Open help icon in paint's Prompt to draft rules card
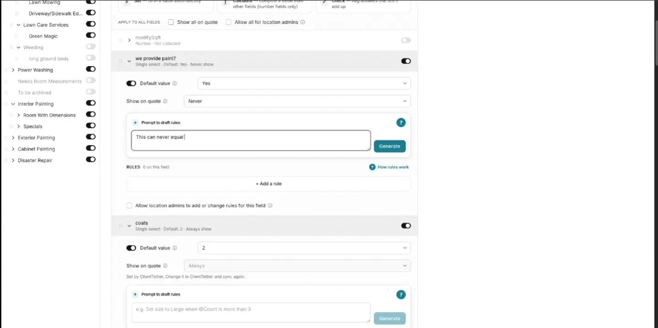The width and height of the screenshot is (658, 328). click(x=401, y=123)
